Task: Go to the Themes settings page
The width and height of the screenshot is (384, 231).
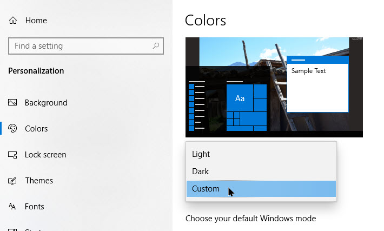Action: click(x=39, y=181)
